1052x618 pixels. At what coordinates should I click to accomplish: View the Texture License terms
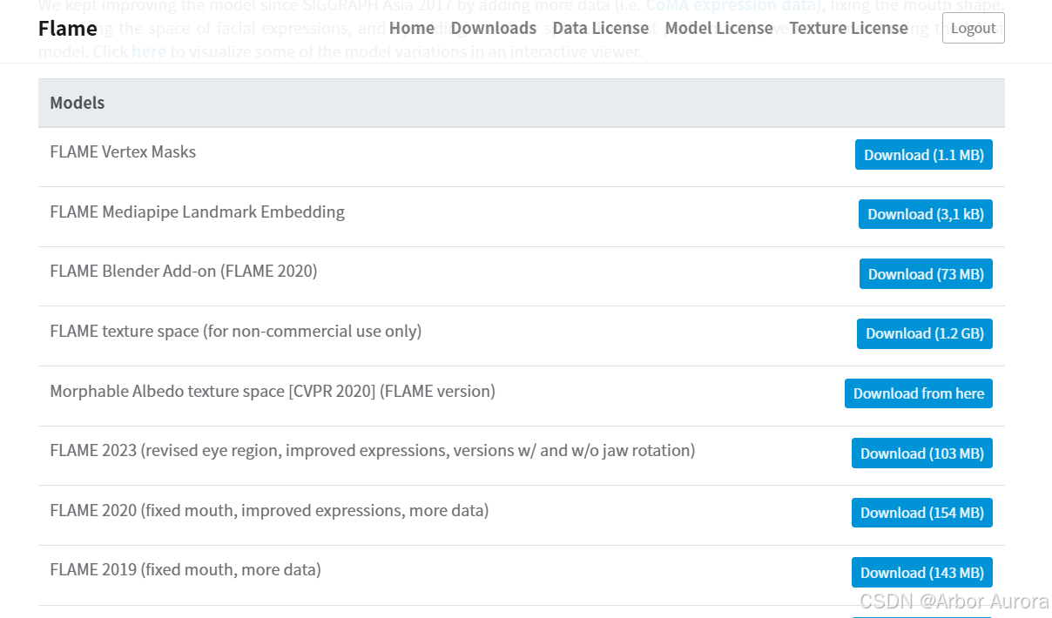[848, 28]
